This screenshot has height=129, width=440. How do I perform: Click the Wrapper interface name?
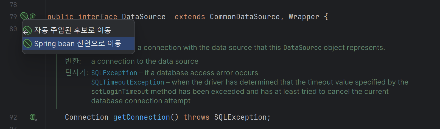pyautogui.click(x=304, y=17)
